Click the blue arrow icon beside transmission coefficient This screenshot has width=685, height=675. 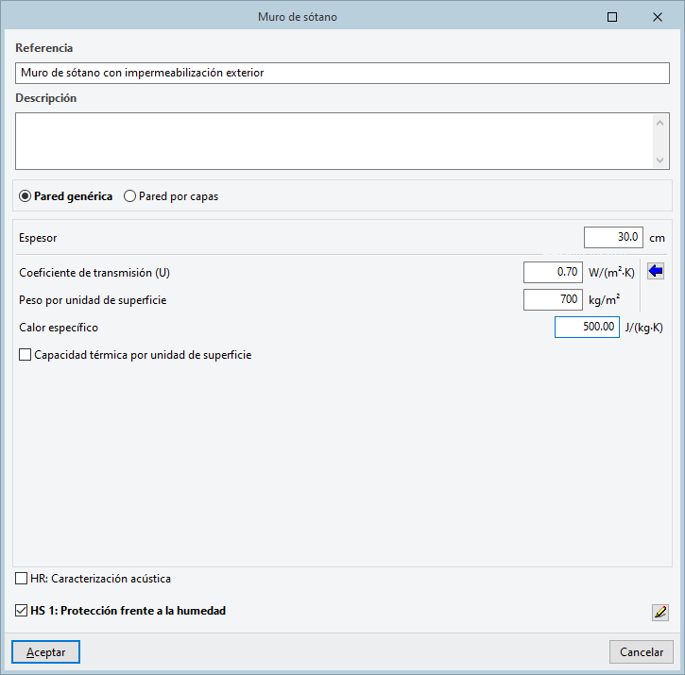click(656, 272)
